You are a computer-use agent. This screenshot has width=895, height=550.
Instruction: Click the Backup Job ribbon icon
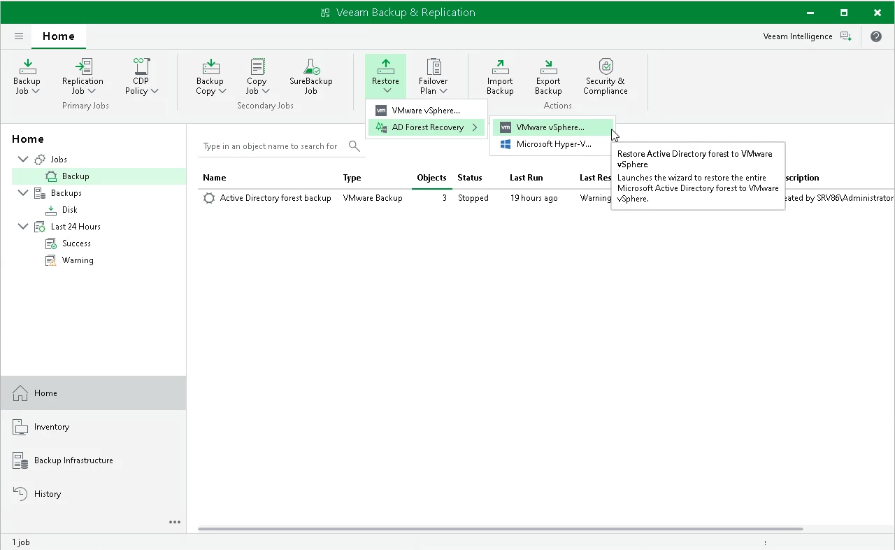tap(27, 66)
